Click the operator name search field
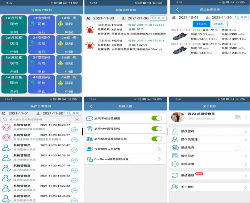The image size is (250, 203). [38, 119]
